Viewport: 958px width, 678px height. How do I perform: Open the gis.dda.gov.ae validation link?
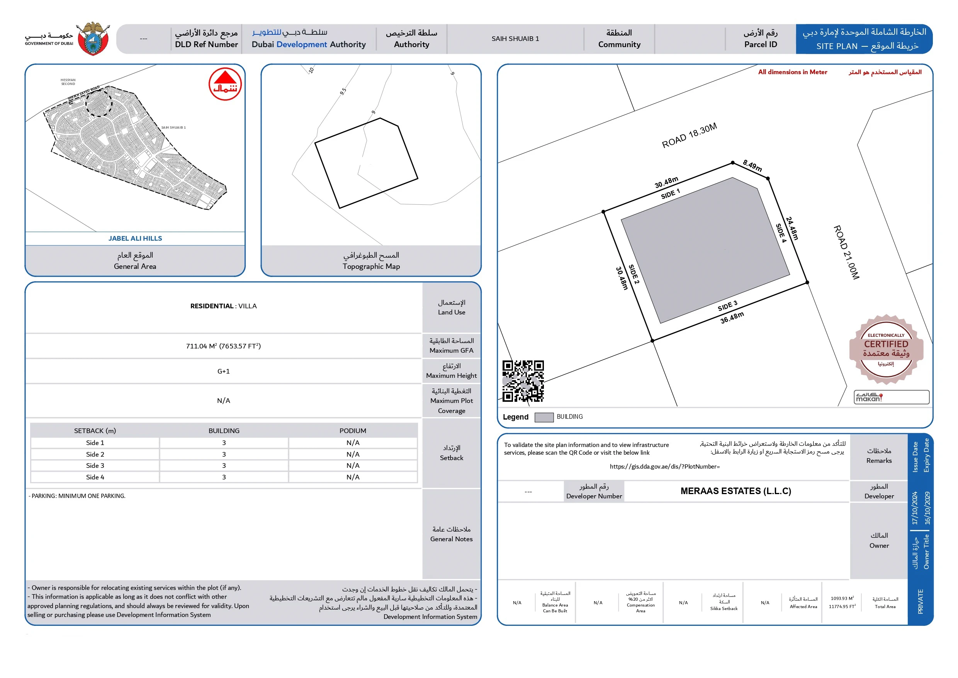click(x=664, y=467)
